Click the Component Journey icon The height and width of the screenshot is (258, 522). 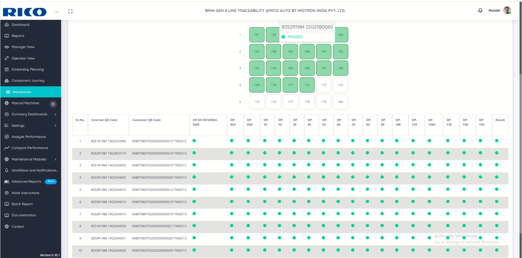(x=7, y=80)
